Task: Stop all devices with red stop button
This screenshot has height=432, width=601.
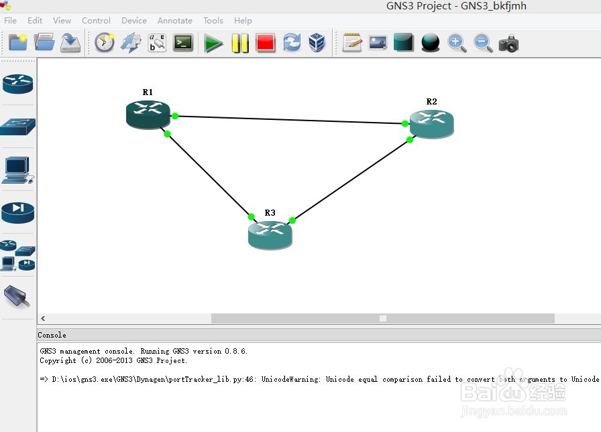Action: tap(266, 43)
